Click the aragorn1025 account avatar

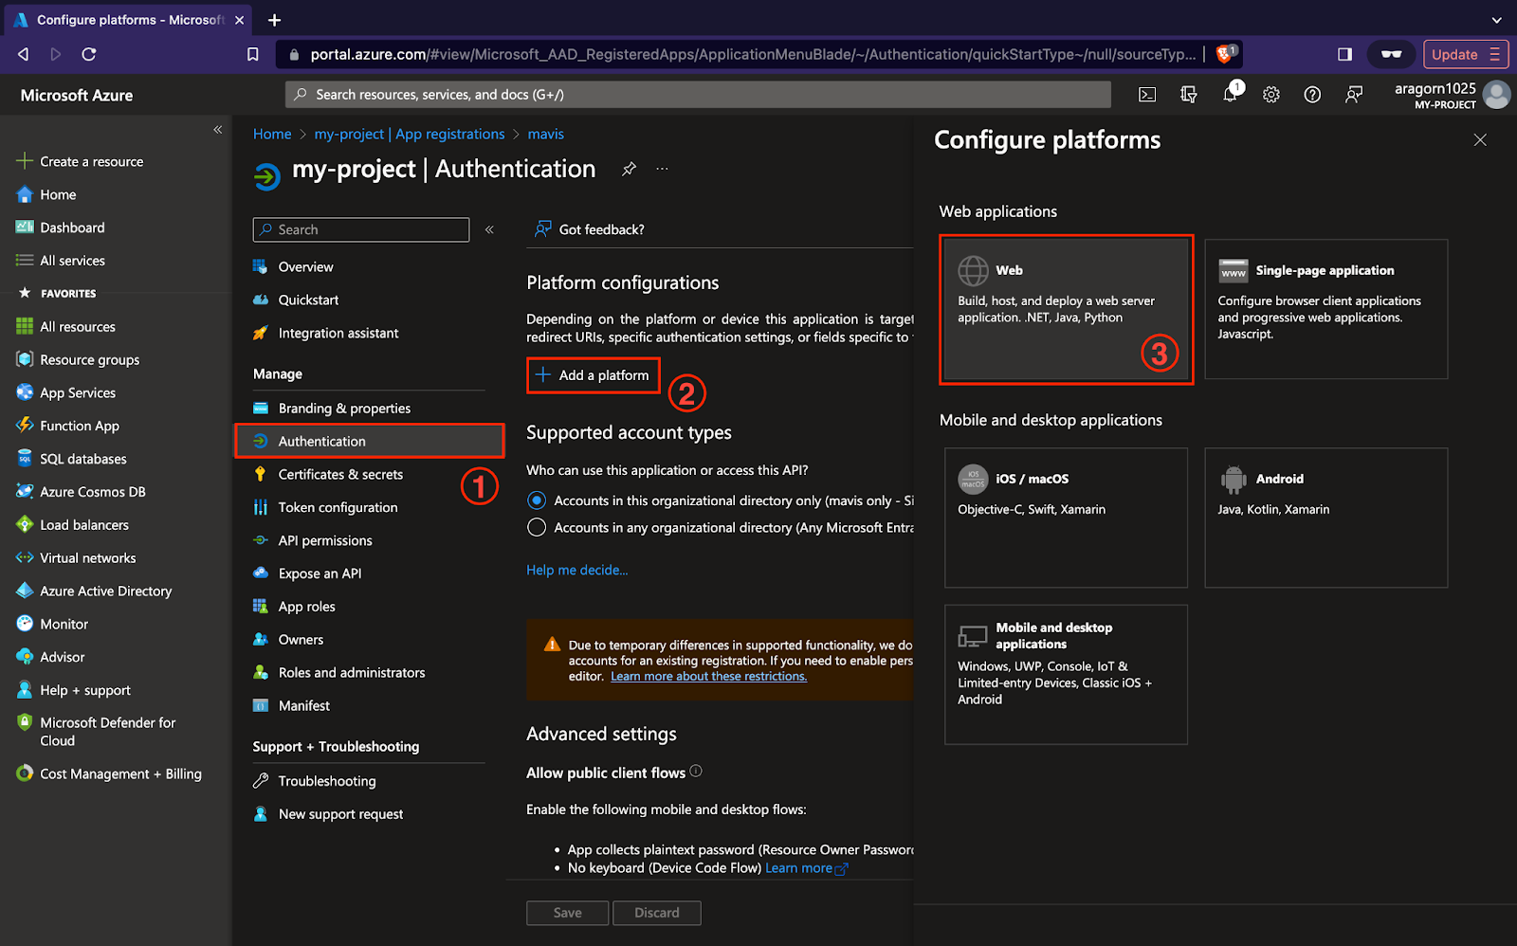click(x=1497, y=95)
